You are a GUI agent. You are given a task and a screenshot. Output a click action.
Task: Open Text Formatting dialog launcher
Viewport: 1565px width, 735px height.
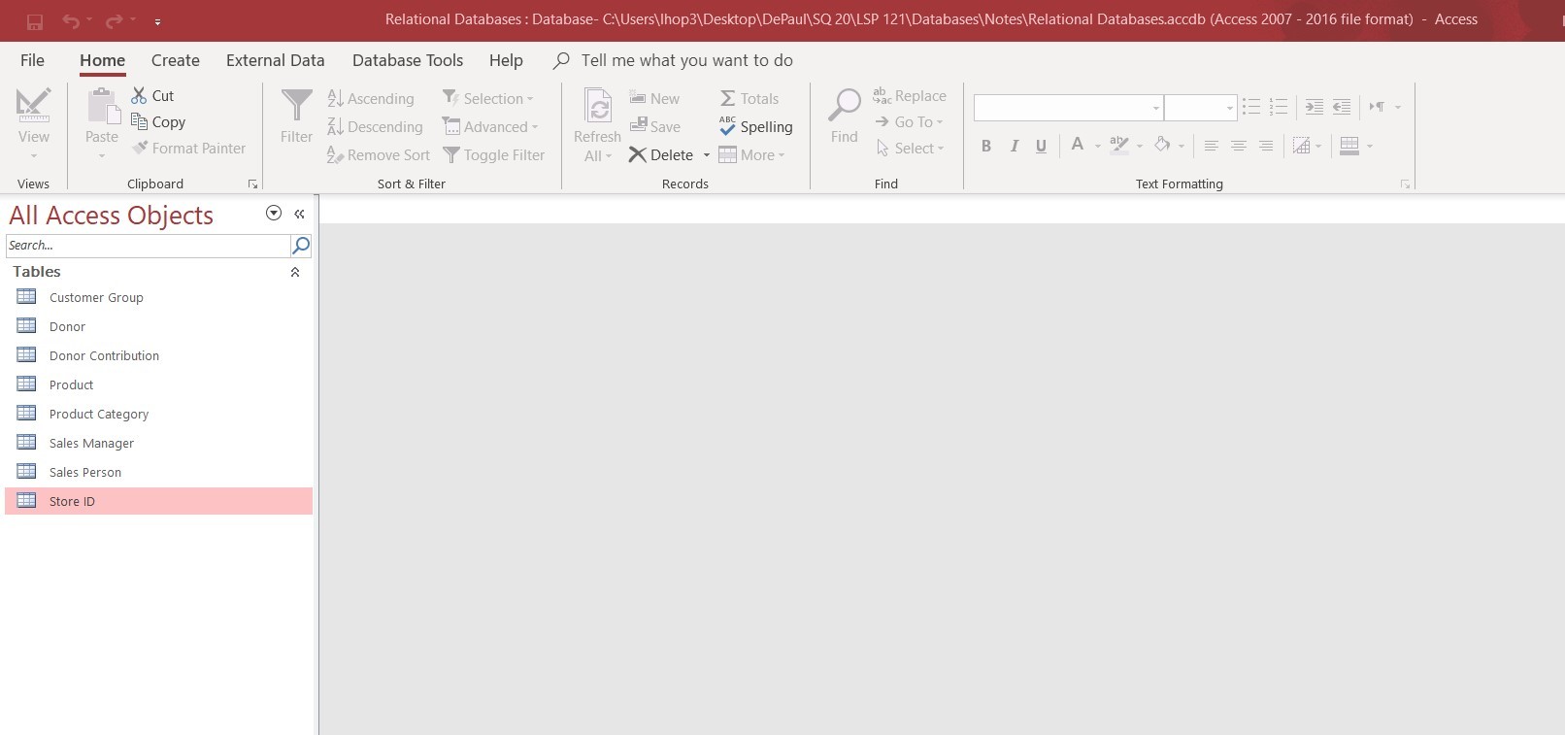click(x=1405, y=184)
